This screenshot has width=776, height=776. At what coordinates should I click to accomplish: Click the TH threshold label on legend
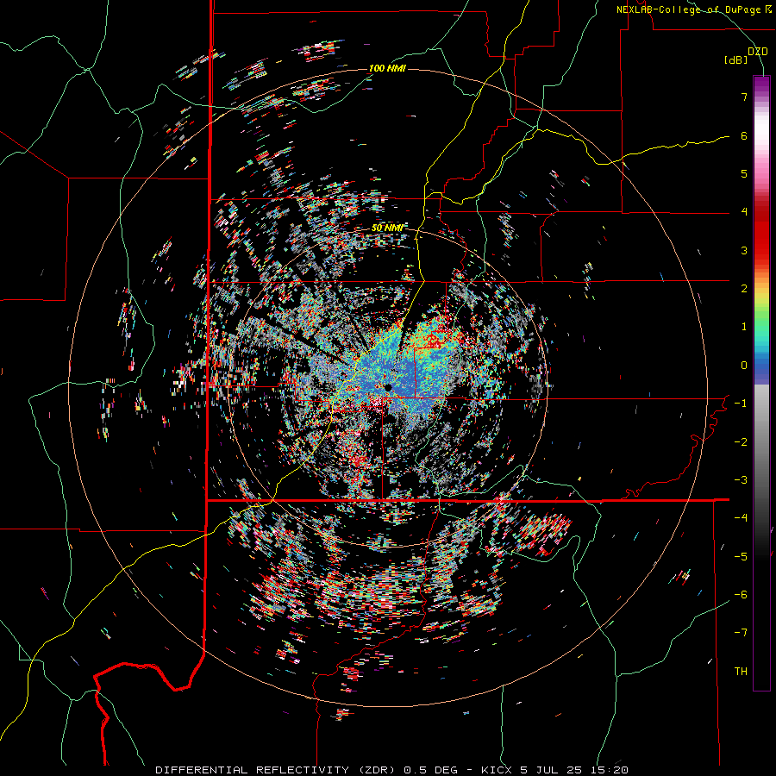[741, 672]
